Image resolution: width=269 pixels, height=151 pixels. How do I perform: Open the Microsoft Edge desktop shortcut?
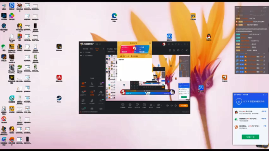[x=114, y=17]
